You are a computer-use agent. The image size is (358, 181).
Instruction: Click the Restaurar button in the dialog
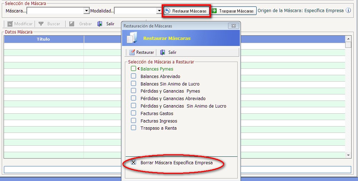click(142, 52)
